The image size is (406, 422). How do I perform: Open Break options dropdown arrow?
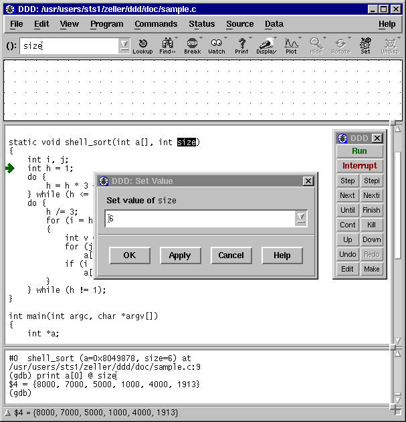(x=201, y=38)
